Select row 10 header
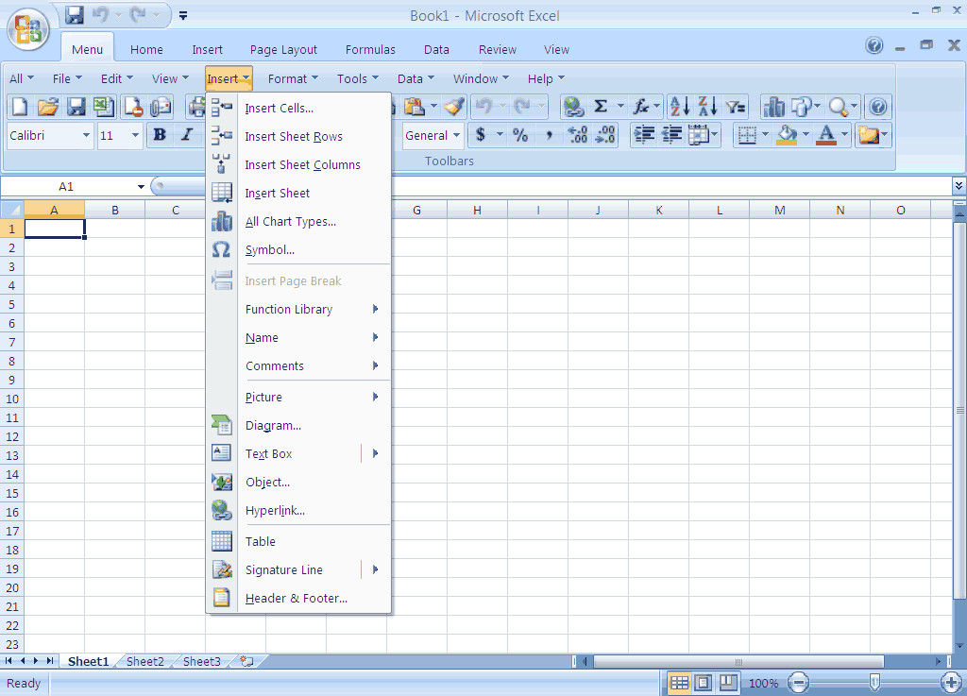The height and width of the screenshot is (696, 967). (11, 399)
